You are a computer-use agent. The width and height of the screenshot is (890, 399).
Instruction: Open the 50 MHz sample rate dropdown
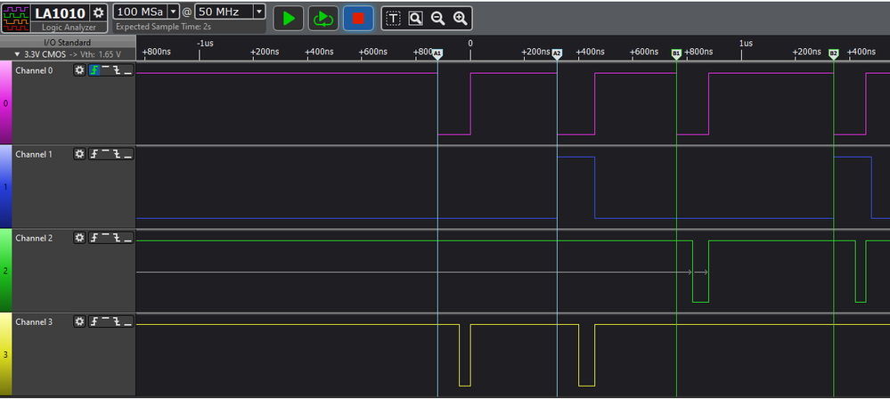click(259, 12)
